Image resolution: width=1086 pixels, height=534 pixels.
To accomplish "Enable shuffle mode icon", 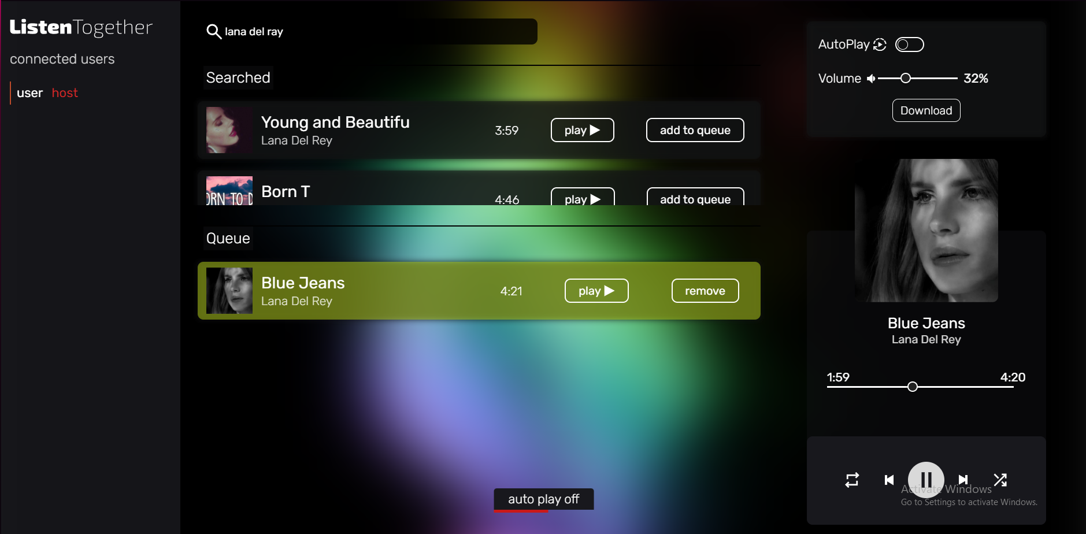I will (x=1000, y=480).
